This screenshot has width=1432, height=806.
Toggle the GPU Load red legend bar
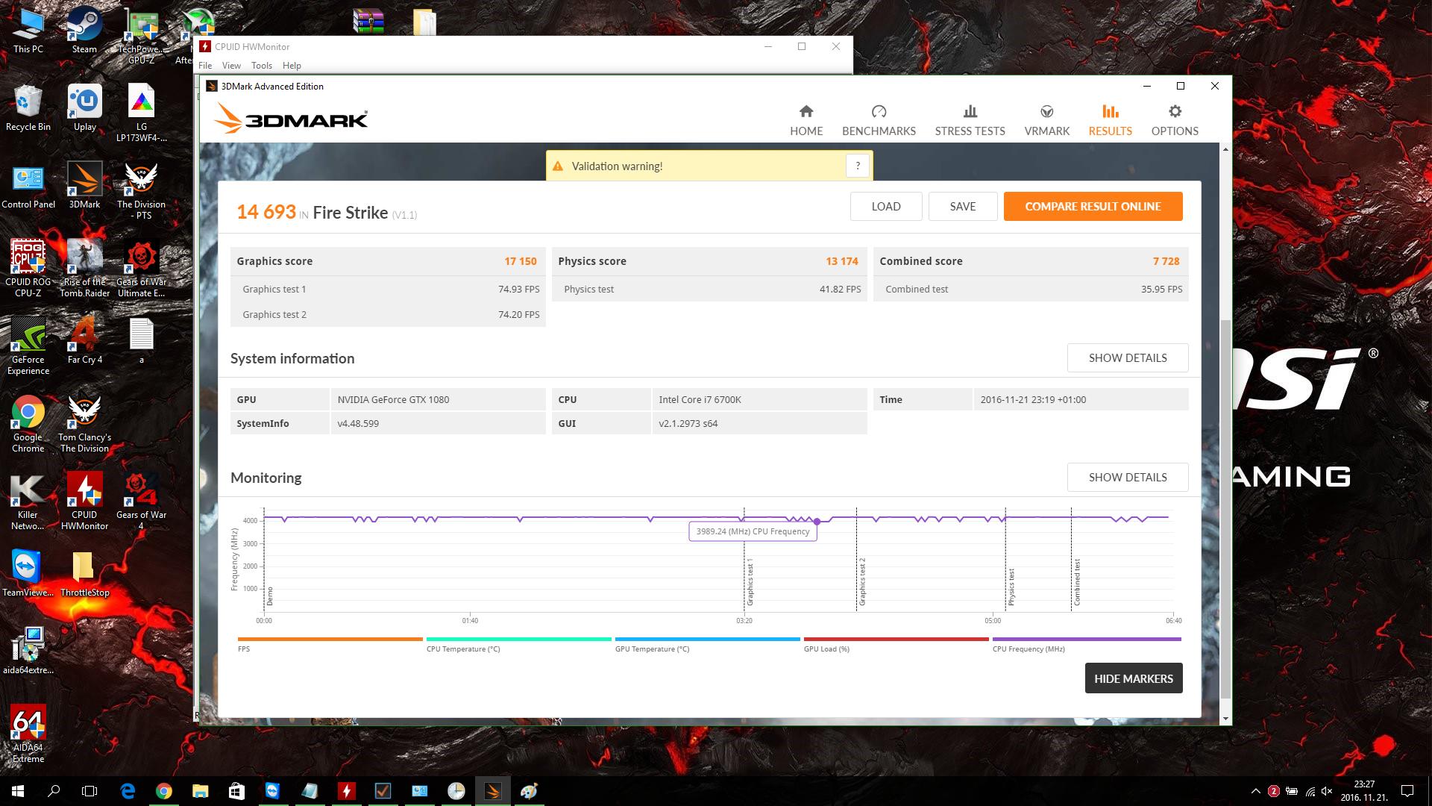pyautogui.click(x=896, y=640)
